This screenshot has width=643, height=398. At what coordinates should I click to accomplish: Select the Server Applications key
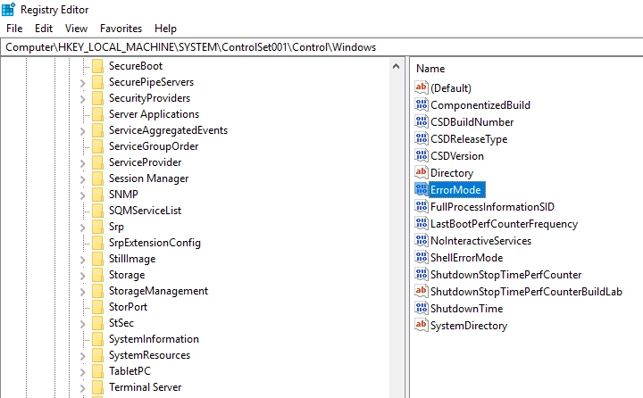click(x=154, y=114)
